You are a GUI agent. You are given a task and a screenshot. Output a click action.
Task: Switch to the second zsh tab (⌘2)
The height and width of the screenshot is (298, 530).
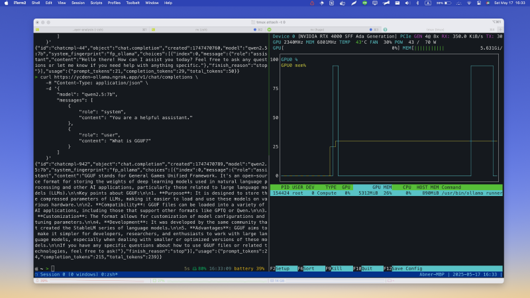pos(207,30)
